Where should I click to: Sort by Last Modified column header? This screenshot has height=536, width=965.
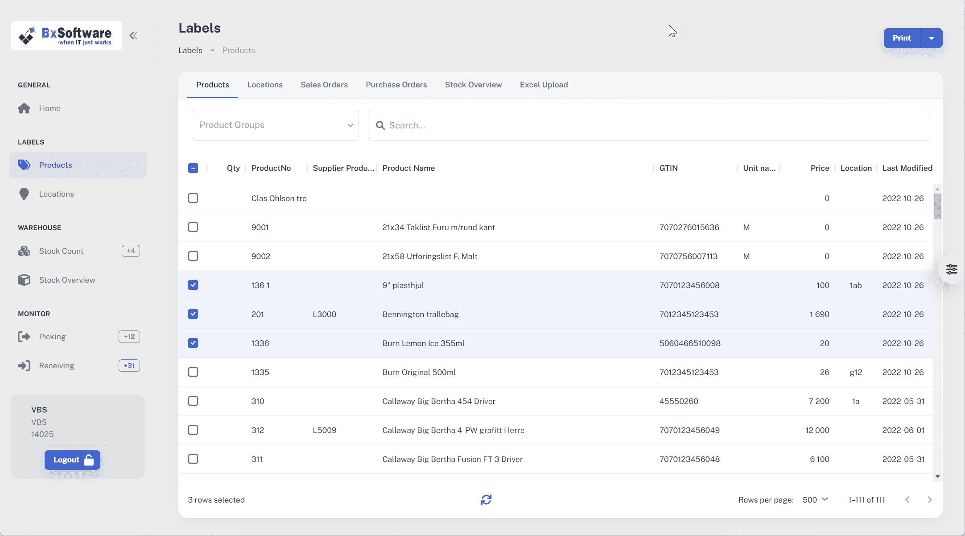[x=907, y=168]
